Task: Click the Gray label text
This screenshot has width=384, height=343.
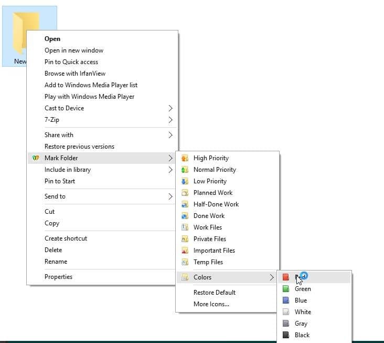Action: (301, 324)
